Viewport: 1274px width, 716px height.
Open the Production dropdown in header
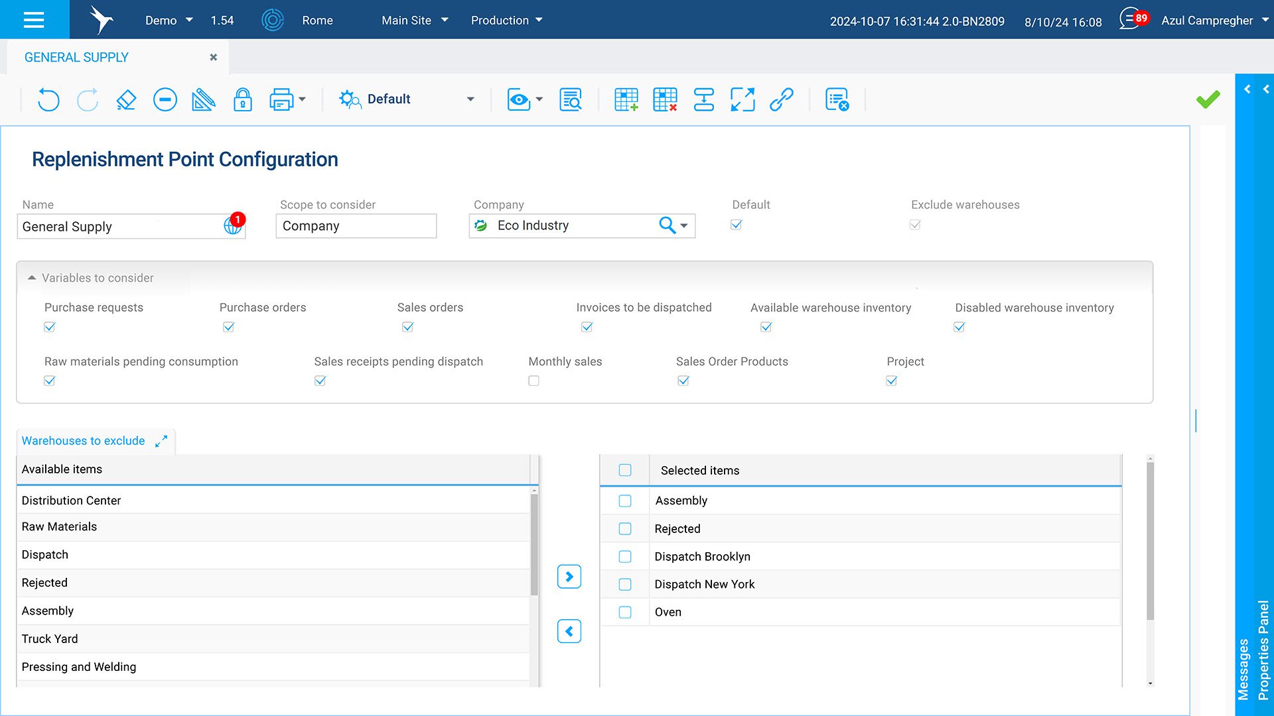point(507,20)
